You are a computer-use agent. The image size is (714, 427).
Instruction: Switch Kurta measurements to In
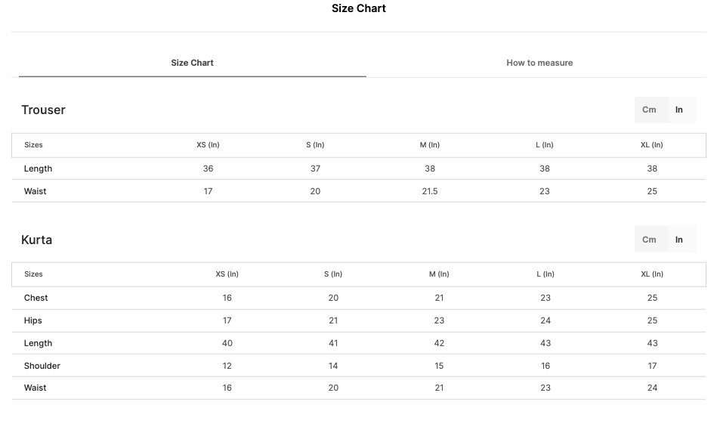tap(679, 240)
